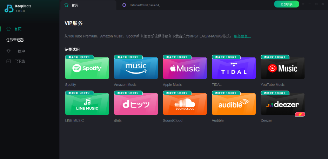The height and width of the screenshot is (159, 328).
Task: Click the KeepBeats logo icon
Action: click(9, 8)
